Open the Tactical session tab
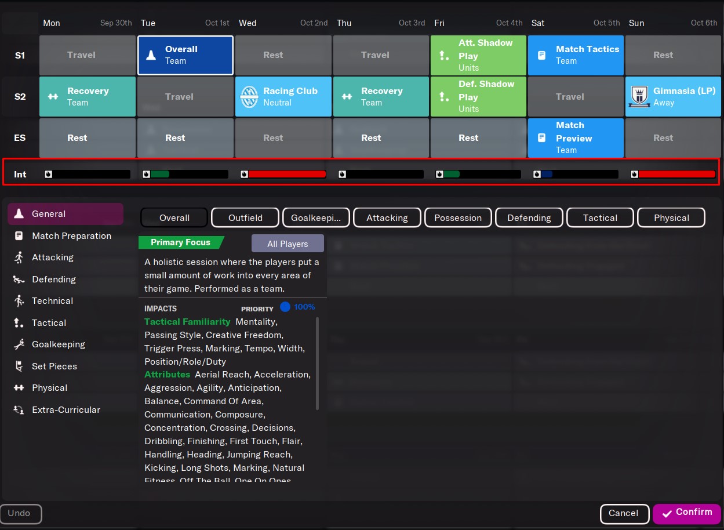This screenshot has height=530, width=724. pyautogui.click(x=600, y=218)
